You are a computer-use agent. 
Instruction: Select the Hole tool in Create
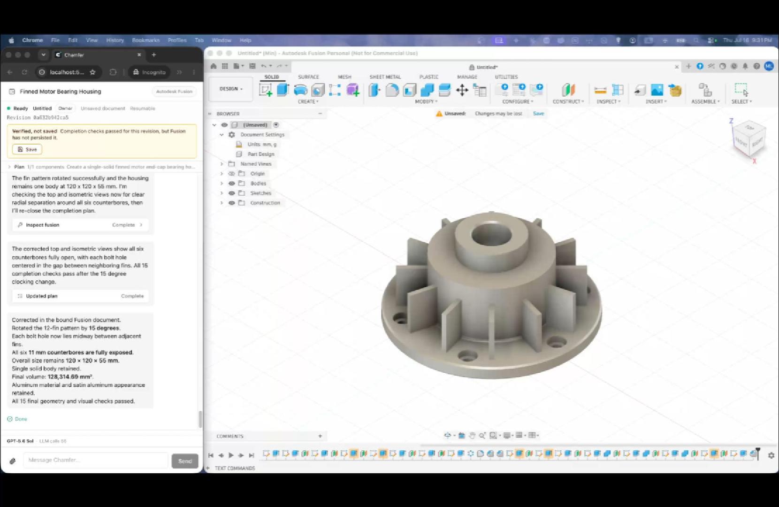pyautogui.click(x=318, y=90)
